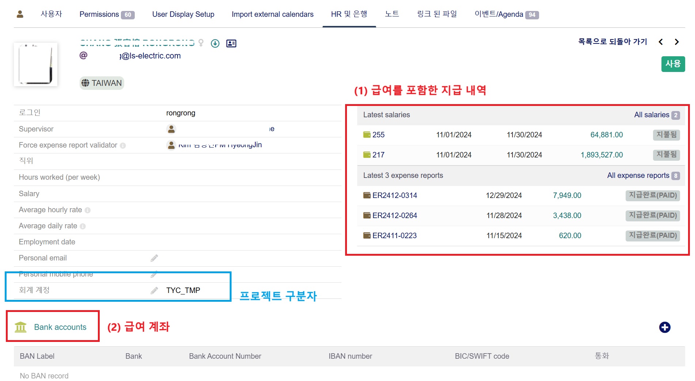Click the green 사용 status badge
The height and width of the screenshot is (381, 695).
click(673, 64)
